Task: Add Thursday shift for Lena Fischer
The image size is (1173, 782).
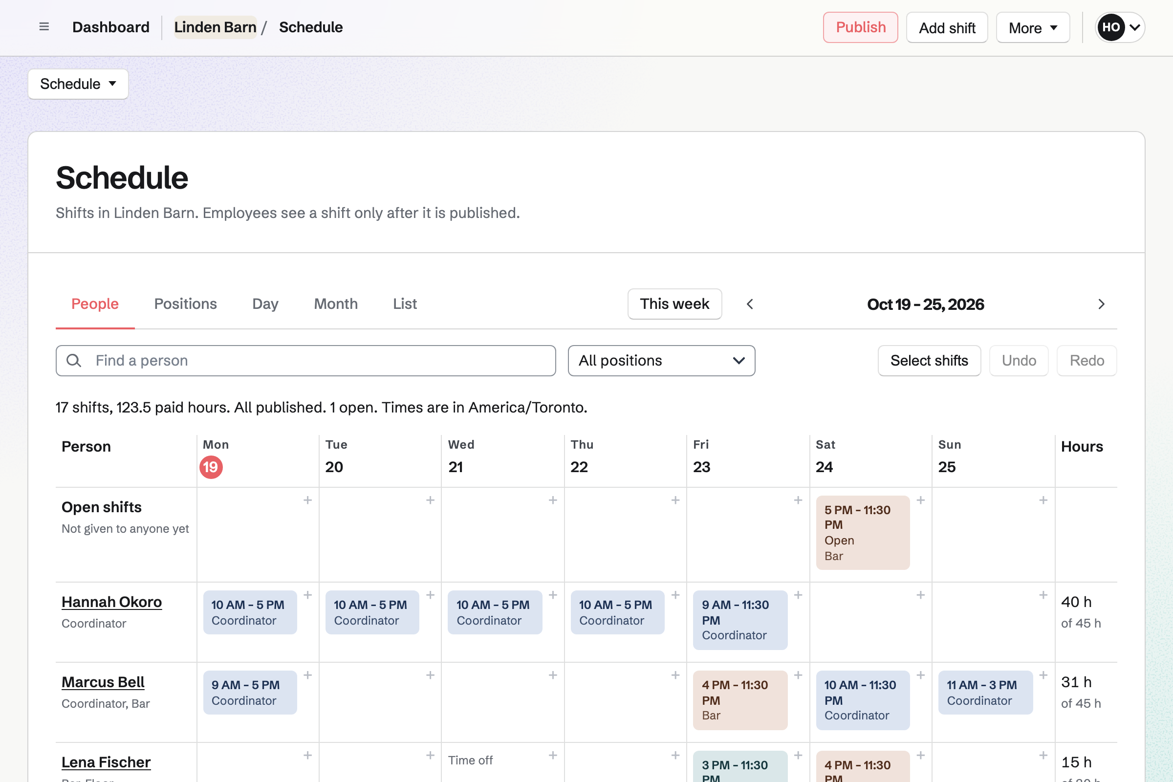Action: 675,756
